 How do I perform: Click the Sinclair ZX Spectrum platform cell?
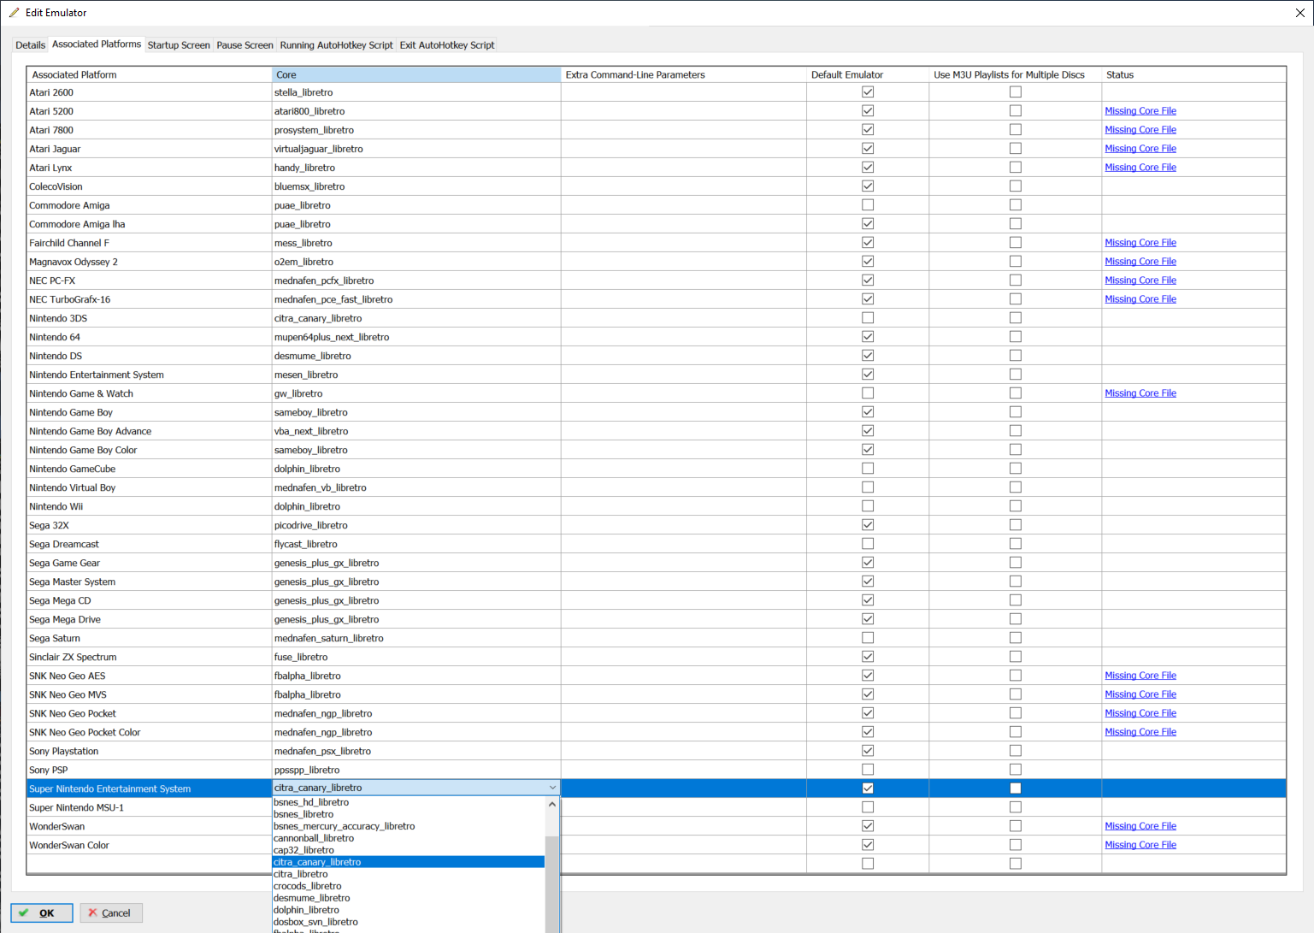150,657
